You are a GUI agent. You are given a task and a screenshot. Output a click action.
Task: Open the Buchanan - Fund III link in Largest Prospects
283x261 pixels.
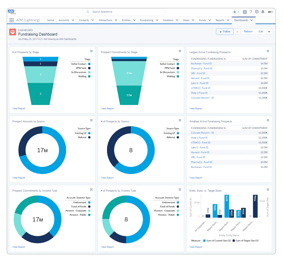pos(201,63)
